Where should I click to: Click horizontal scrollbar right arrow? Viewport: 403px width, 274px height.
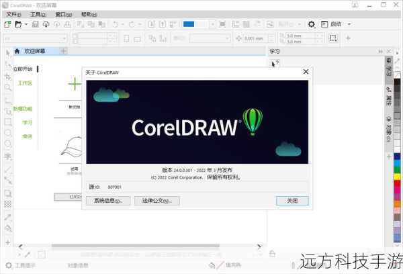pyautogui.click(x=259, y=246)
